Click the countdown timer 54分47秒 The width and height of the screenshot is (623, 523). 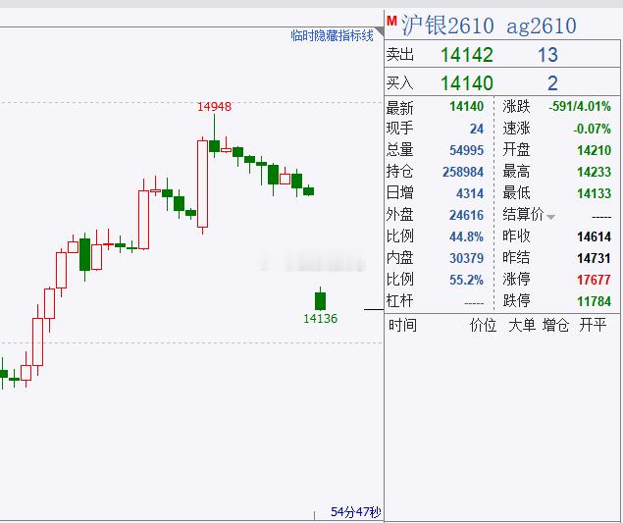(x=355, y=512)
